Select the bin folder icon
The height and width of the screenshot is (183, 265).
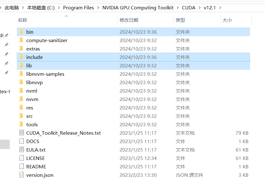(21, 31)
